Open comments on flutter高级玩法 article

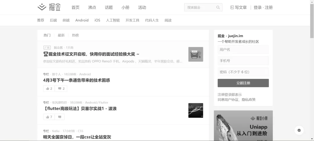click(60, 117)
